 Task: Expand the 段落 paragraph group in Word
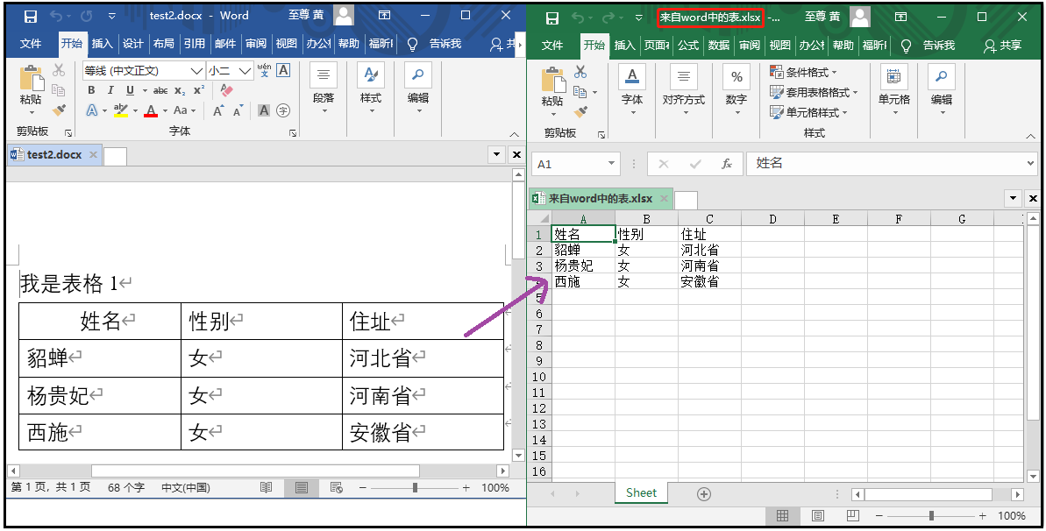click(324, 88)
